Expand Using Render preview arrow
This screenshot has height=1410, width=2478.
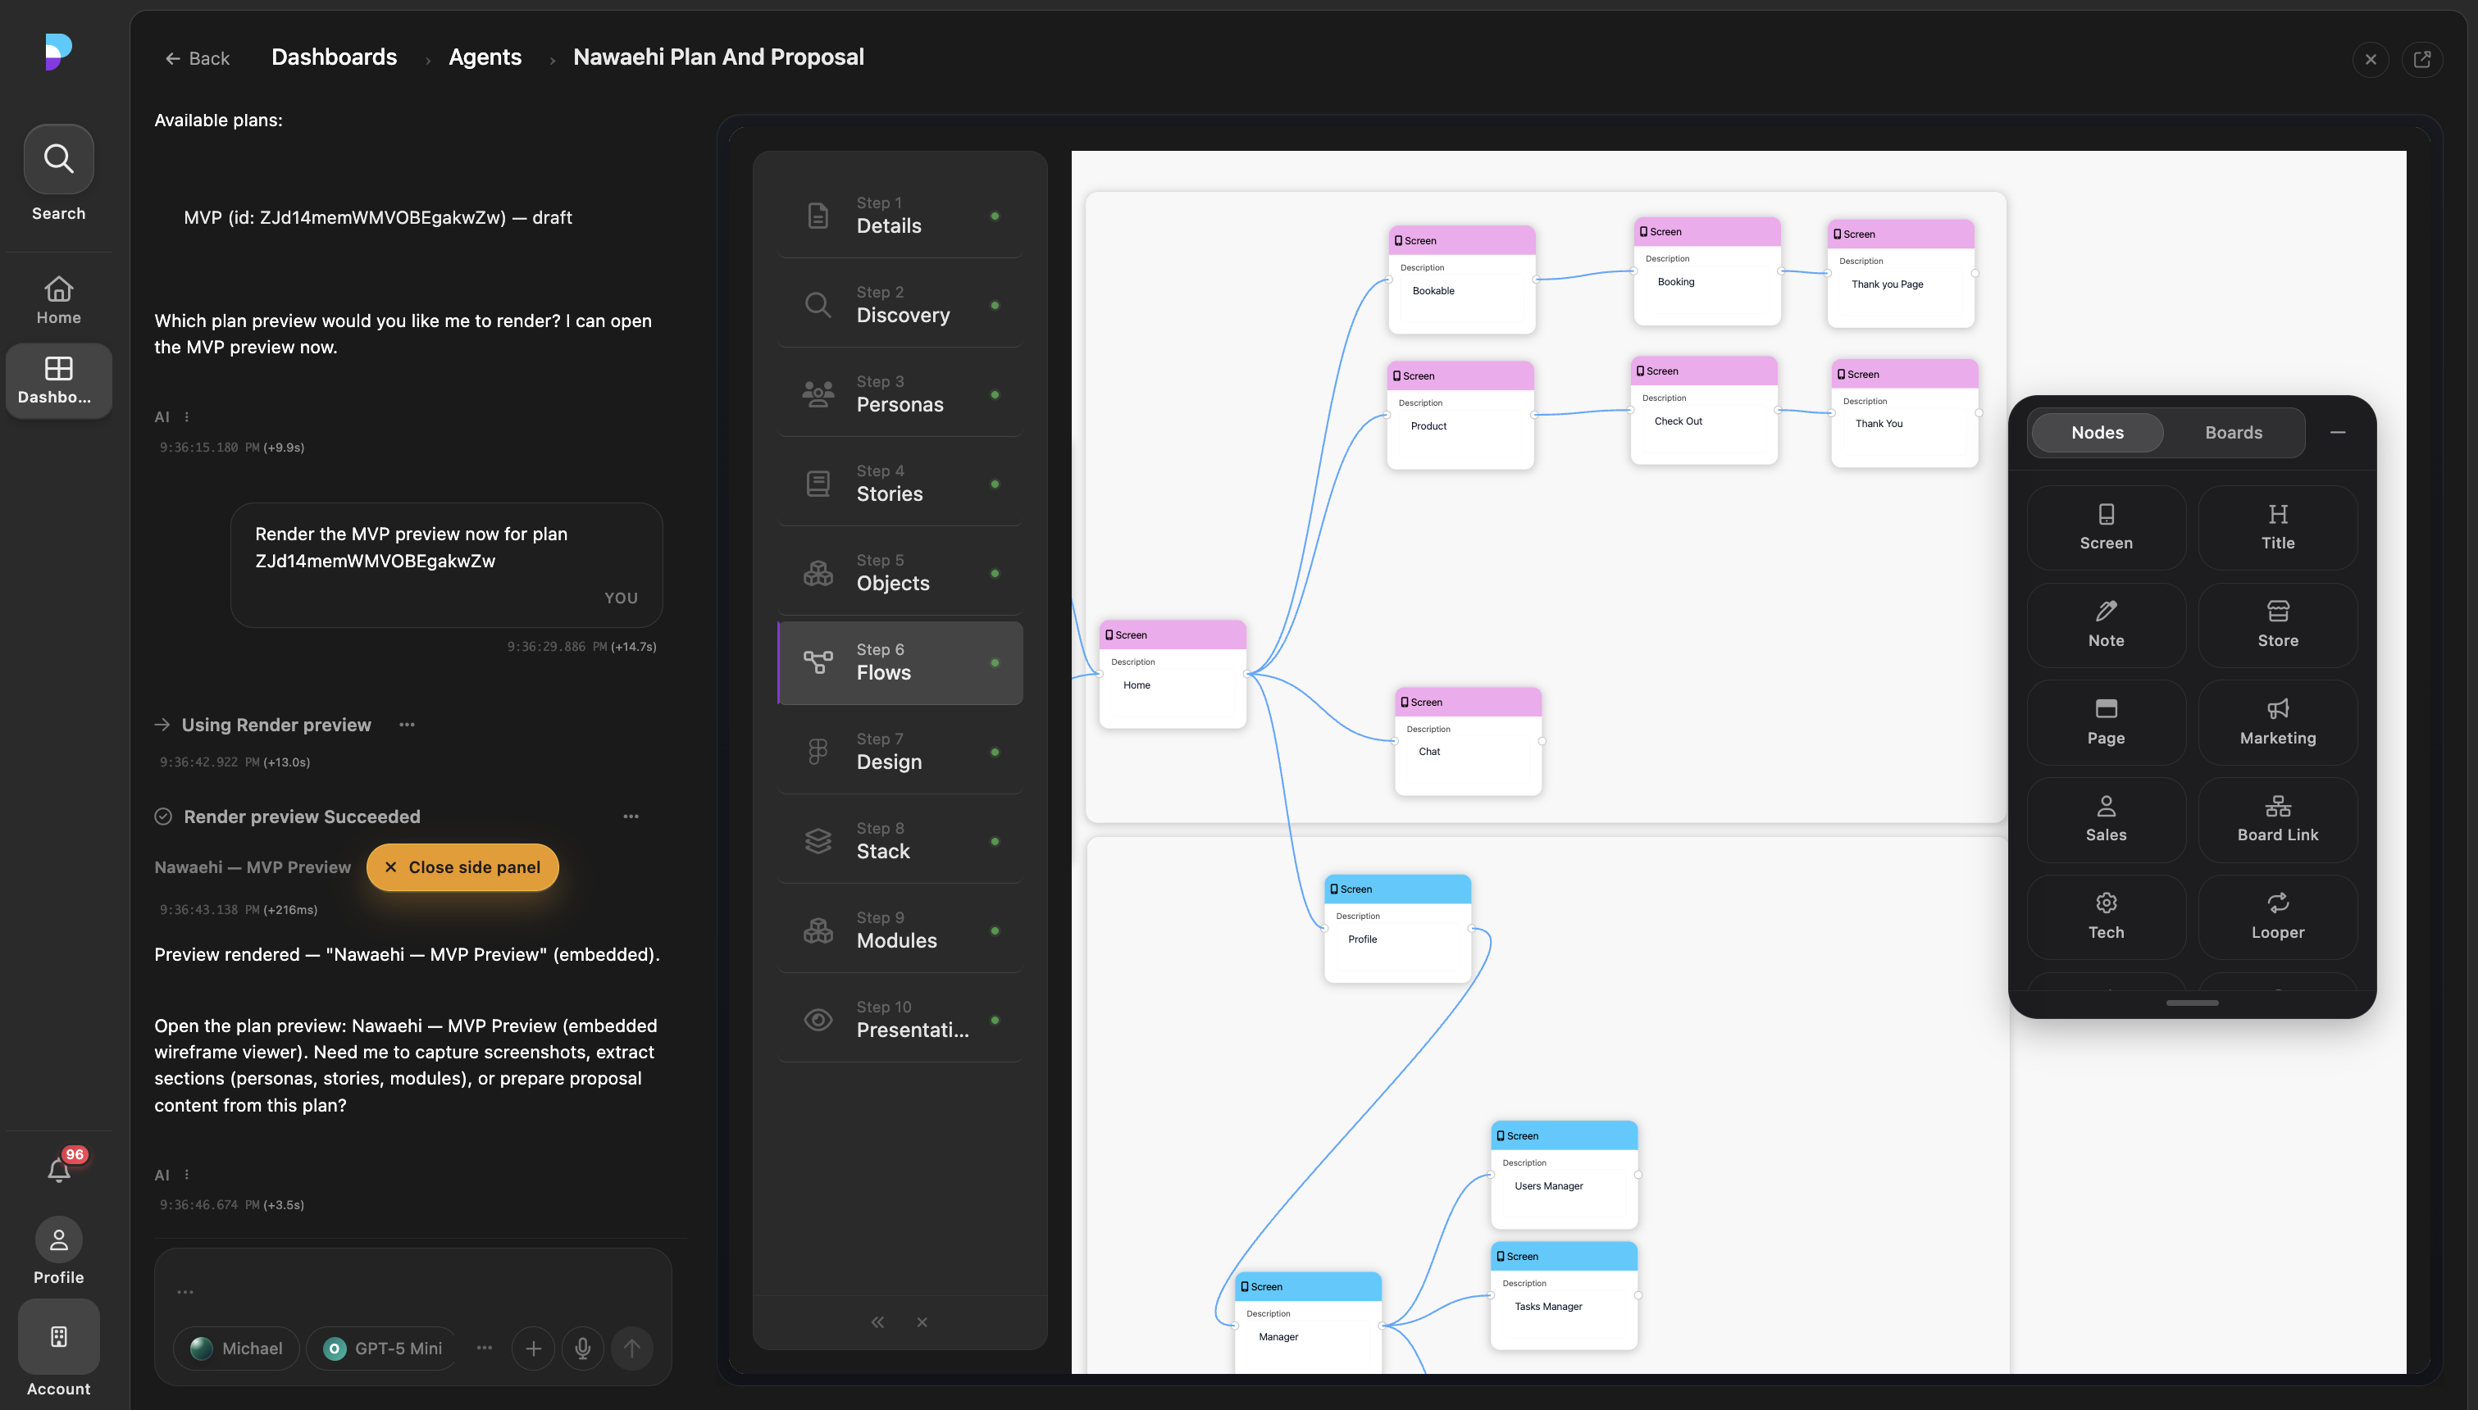pyautogui.click(x=162, y=725)
